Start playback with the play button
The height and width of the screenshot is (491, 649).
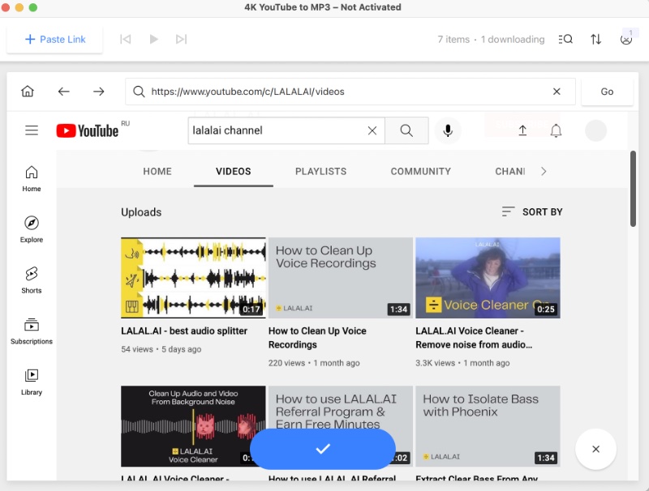(153, 39)
